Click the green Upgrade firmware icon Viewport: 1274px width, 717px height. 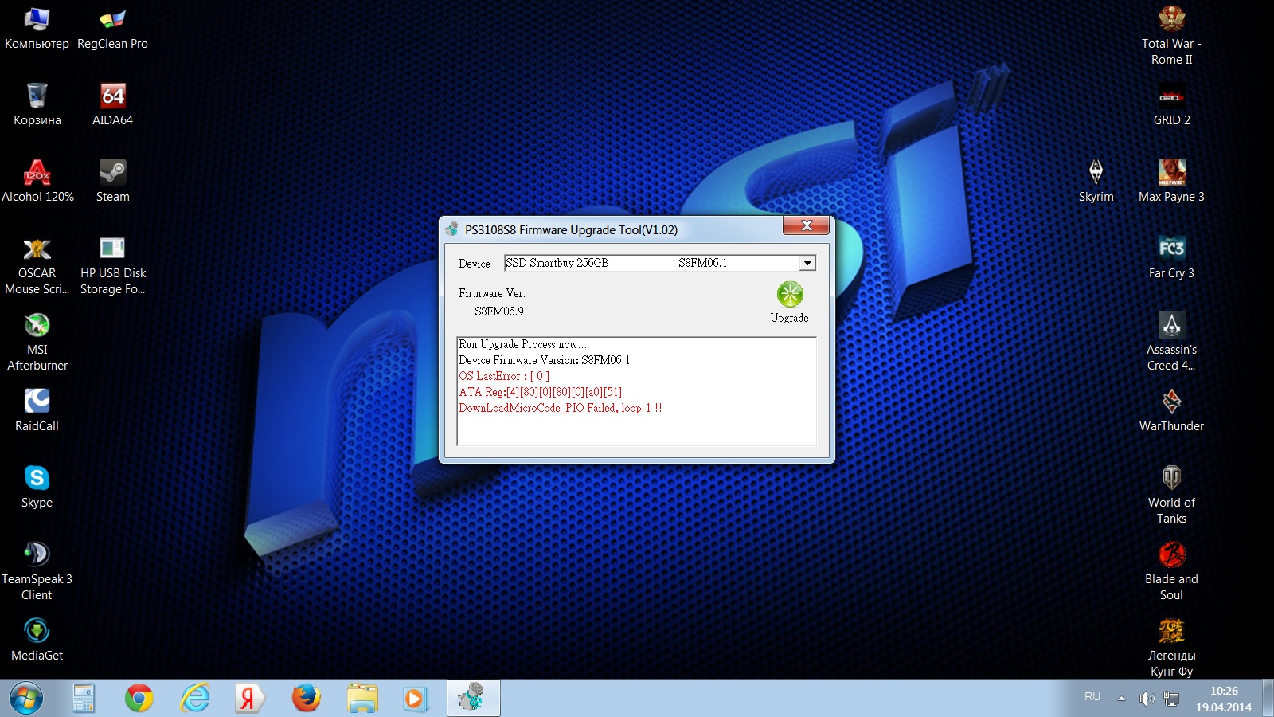790,294
